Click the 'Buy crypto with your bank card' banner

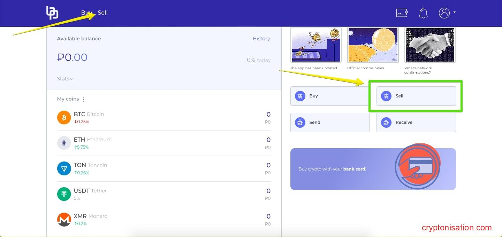(373, 169)
